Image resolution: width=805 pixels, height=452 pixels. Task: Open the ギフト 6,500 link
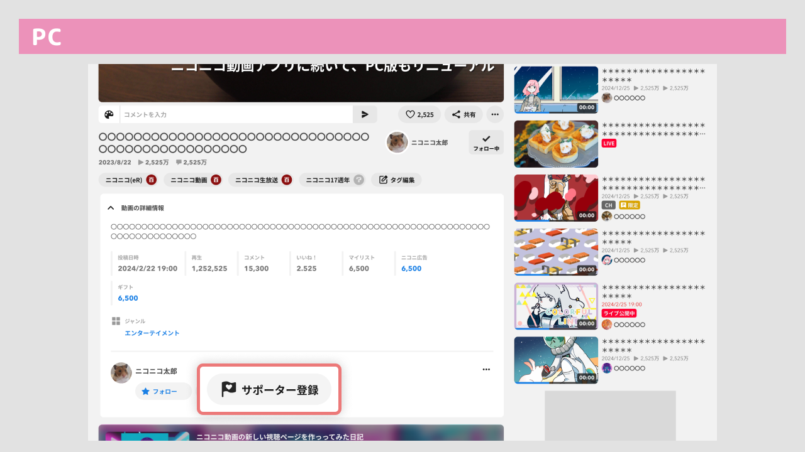pyautogui.click(x=128, y=298)
